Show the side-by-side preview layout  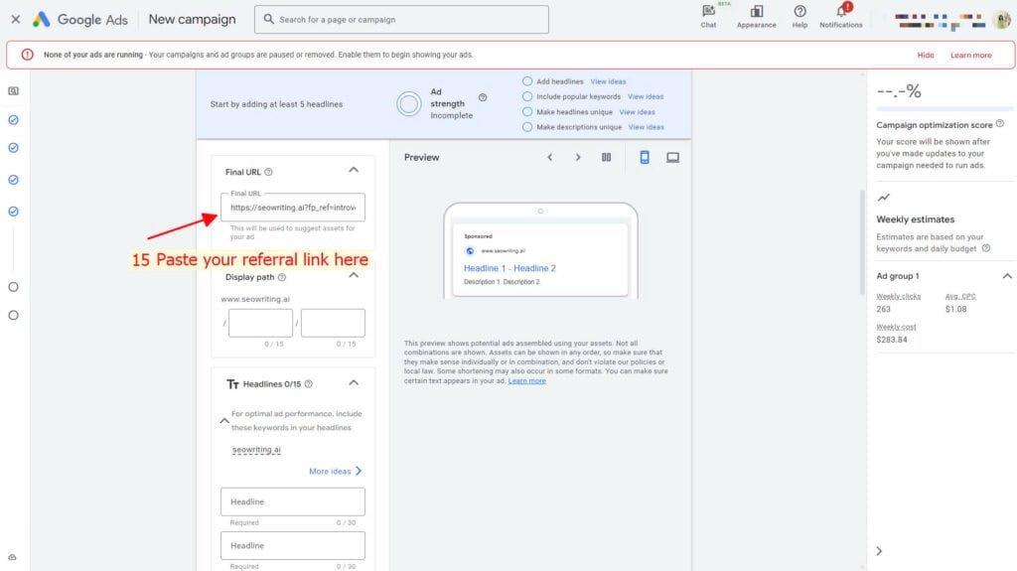pos(606,157)
